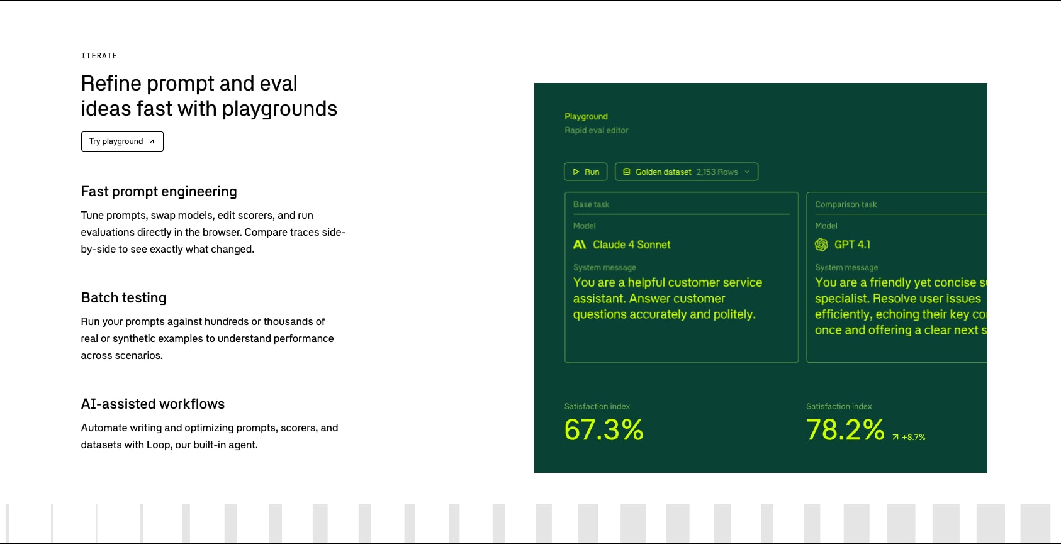Click the comparison task system message text

tap(901, 306)
